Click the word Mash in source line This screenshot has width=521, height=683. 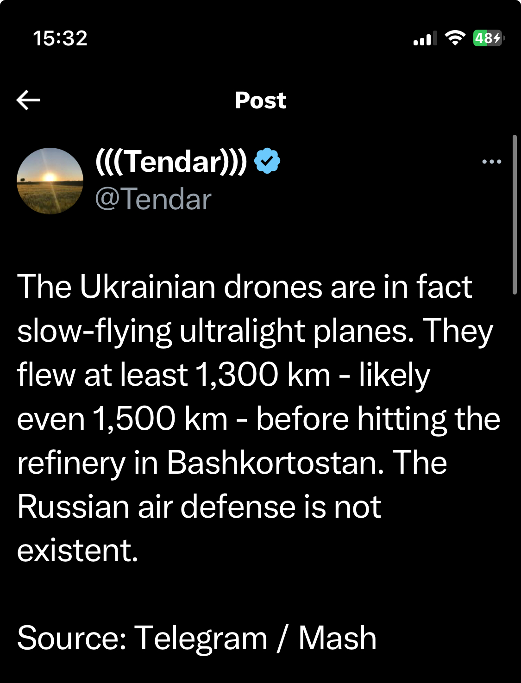pyautogui.click(x=337, y=638)
